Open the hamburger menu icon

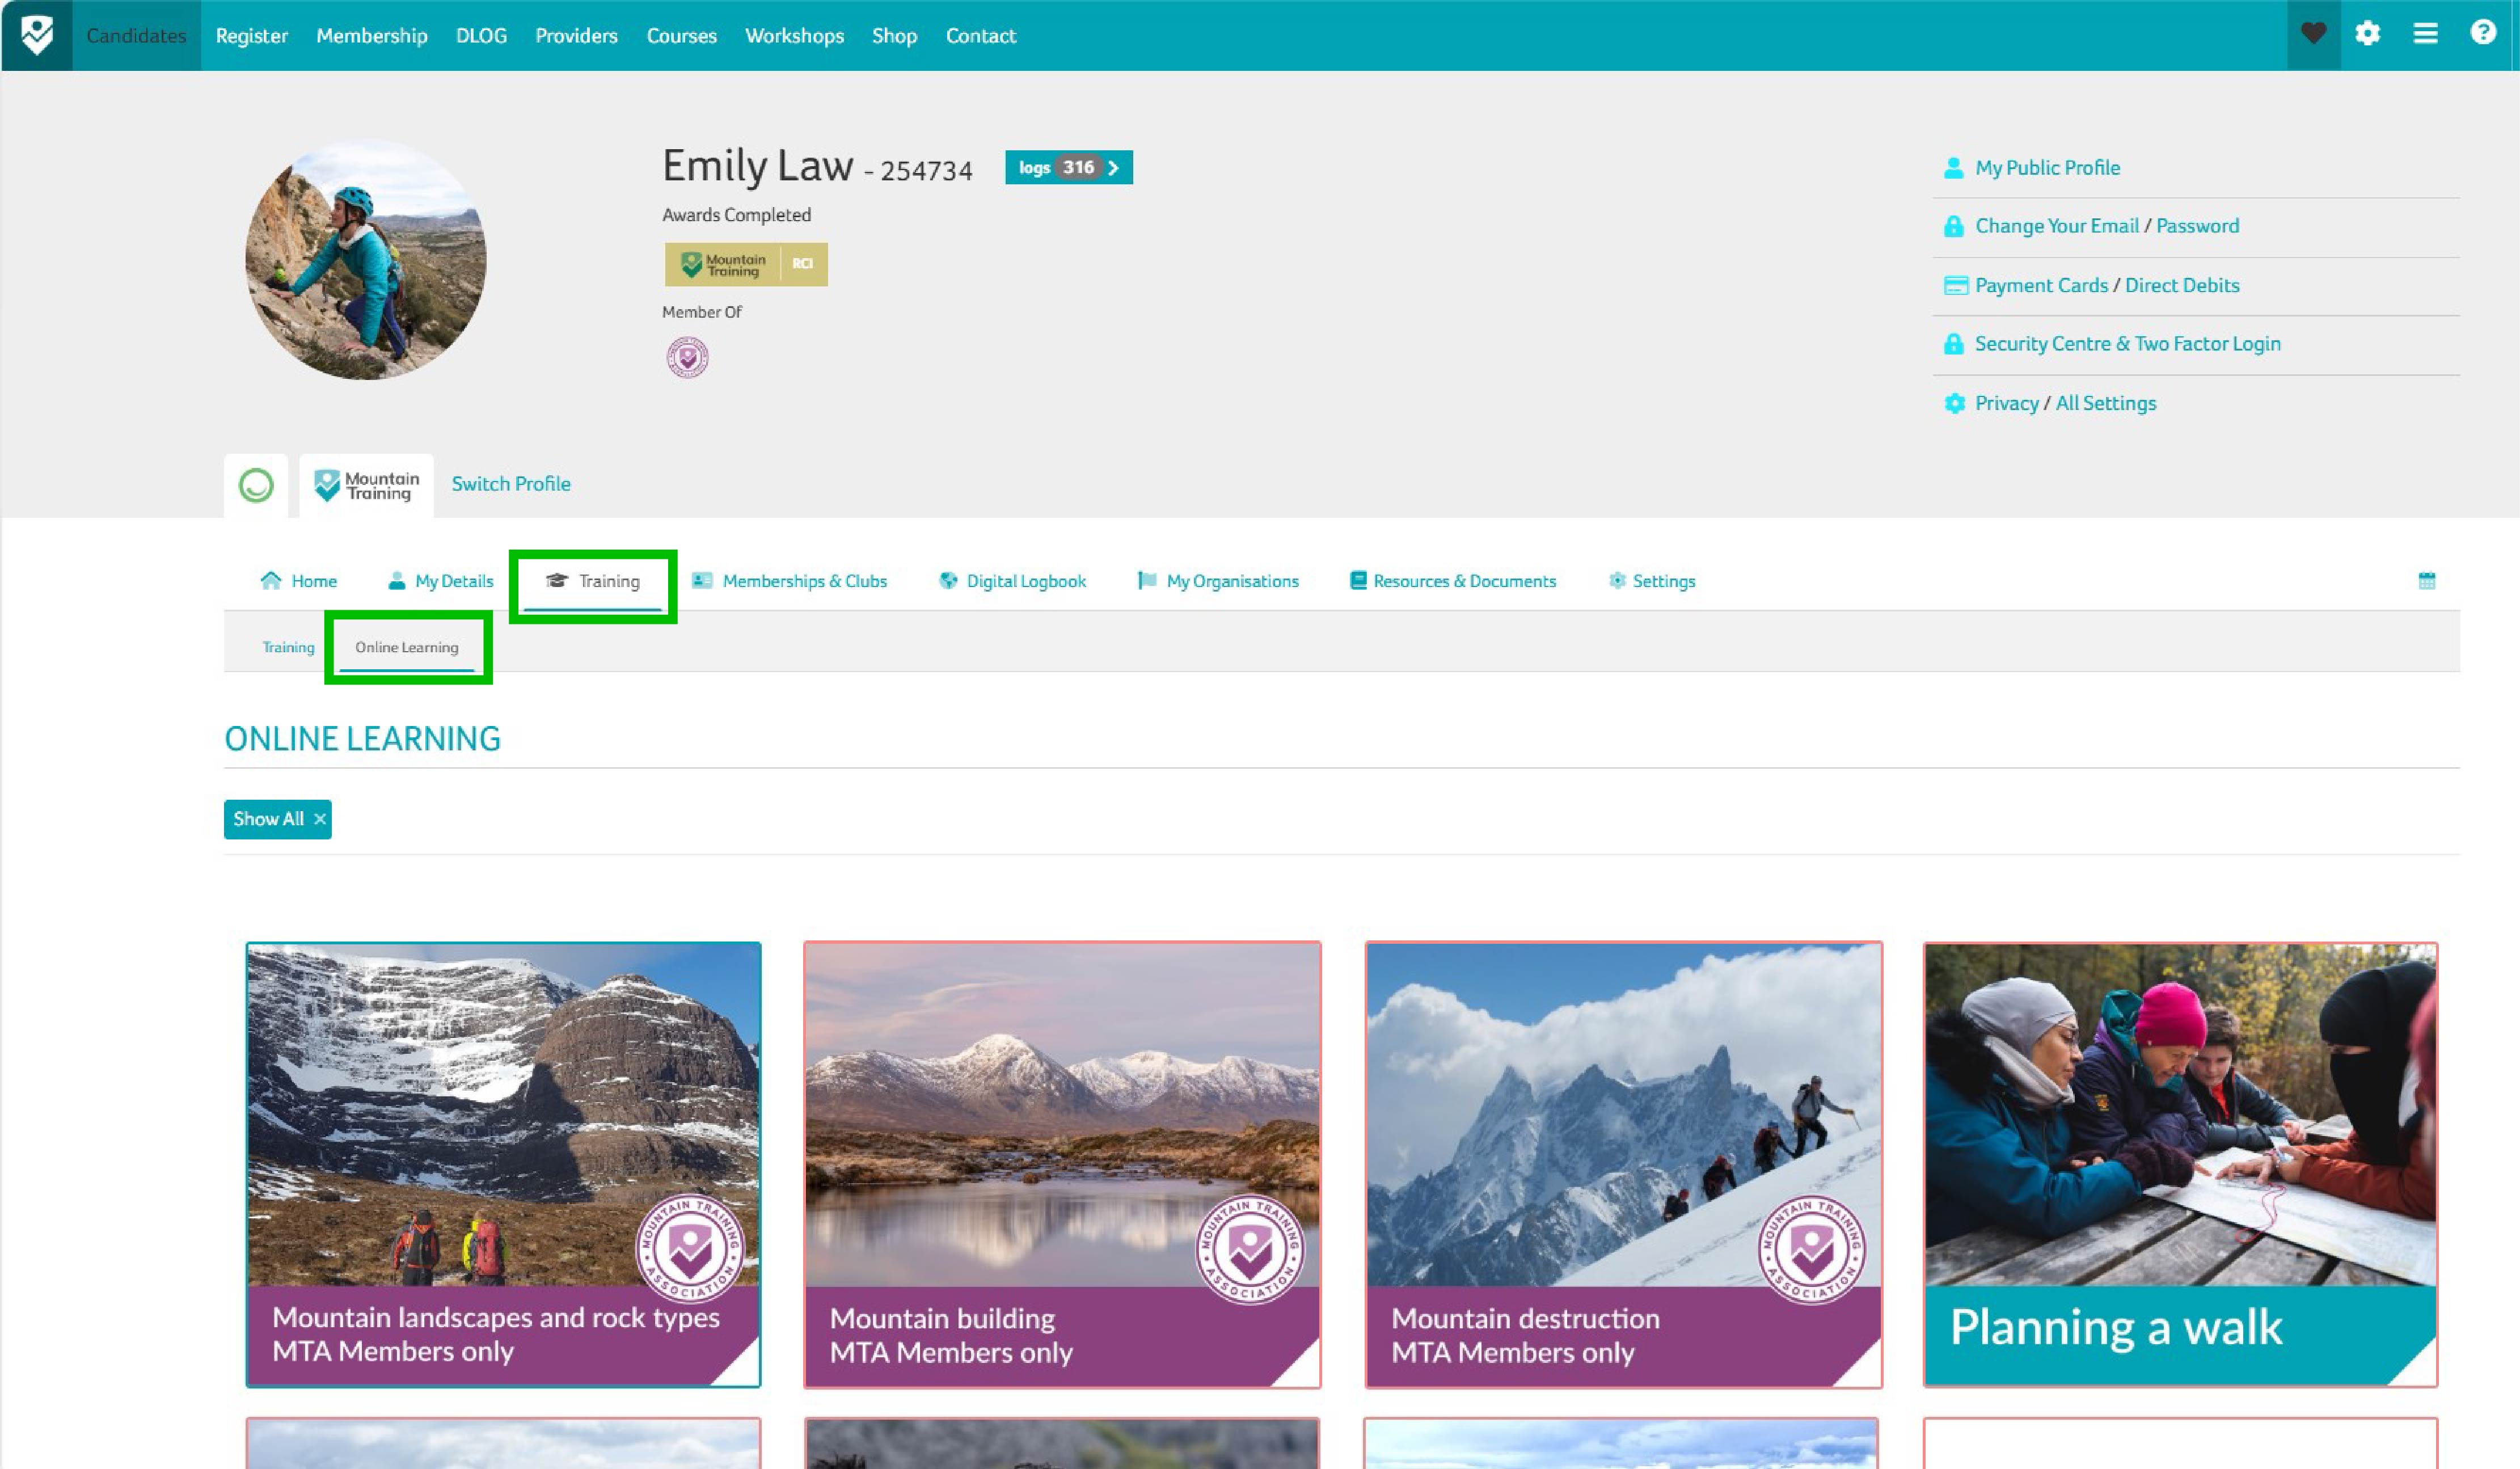click(2425, 33)
